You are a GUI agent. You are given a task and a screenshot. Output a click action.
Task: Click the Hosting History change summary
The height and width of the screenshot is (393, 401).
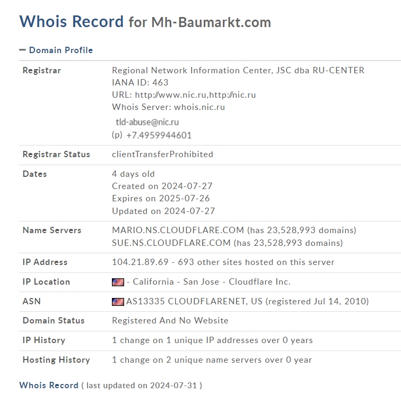tap(212, 360)
